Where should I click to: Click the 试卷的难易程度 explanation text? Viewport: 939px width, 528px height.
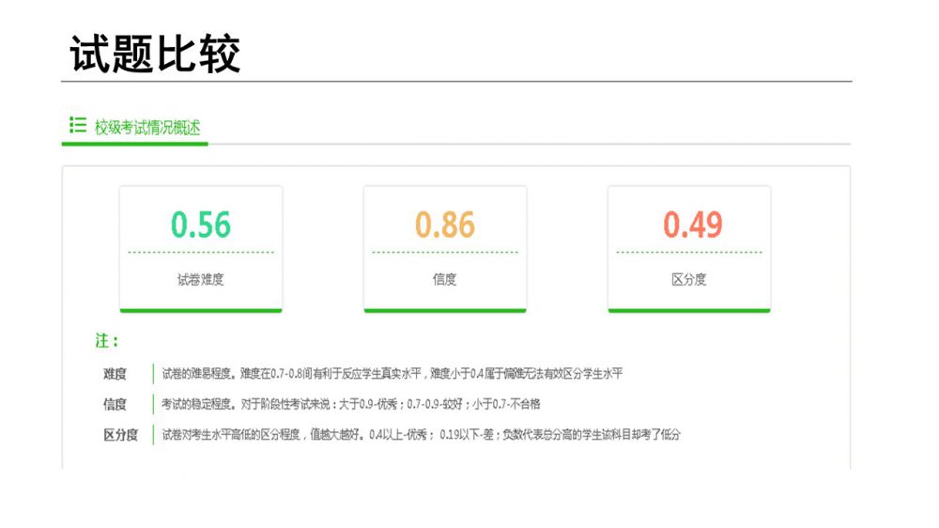pos(392,374)
